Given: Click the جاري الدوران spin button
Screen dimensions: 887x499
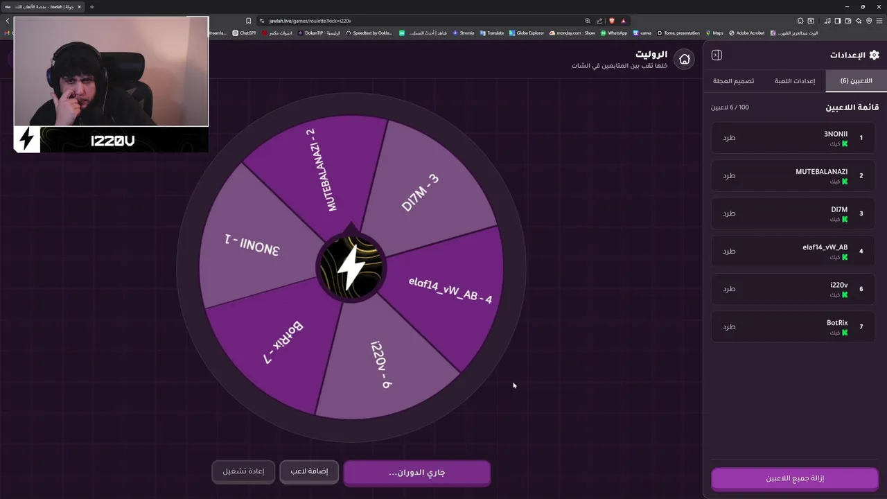Looking at the screenshot, I should 417,473.
